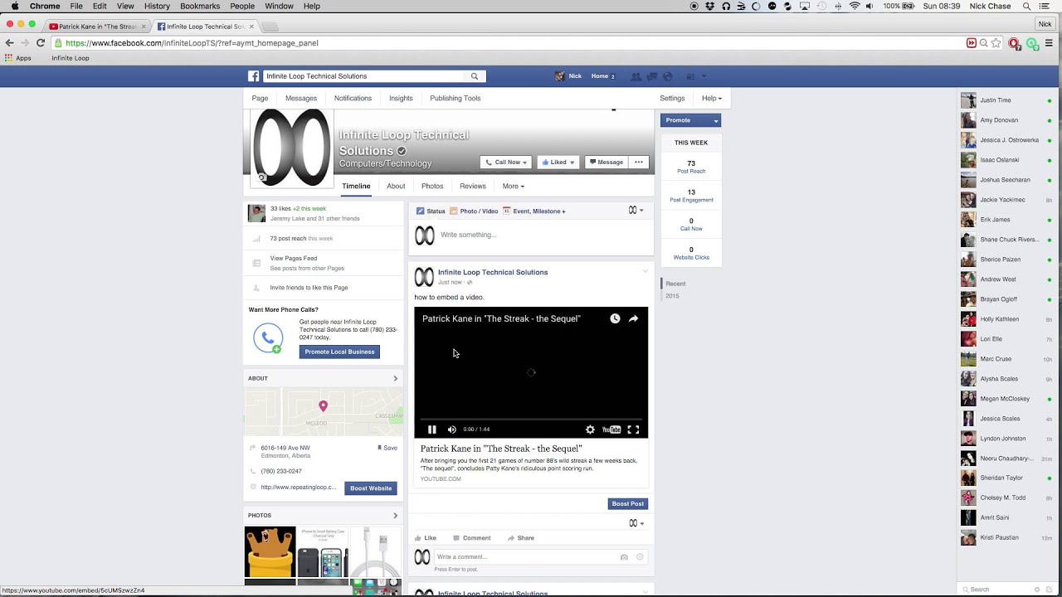Pause the embedded YouTube video
Viewport: 1062px width, 597px height.
431,430
